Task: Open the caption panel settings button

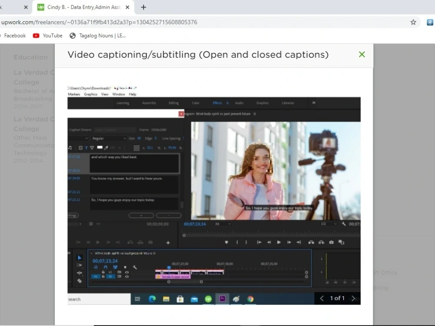Action: (x=73, y=216)
